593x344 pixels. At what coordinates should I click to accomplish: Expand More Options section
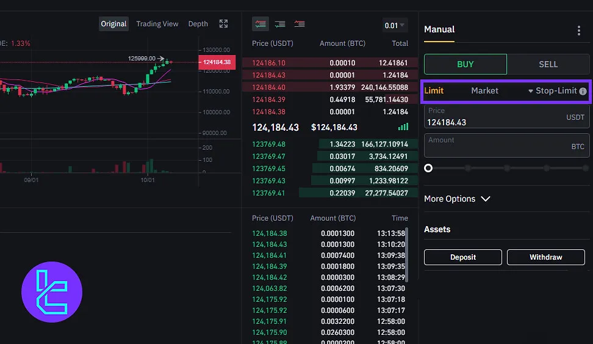coord(457,199)
